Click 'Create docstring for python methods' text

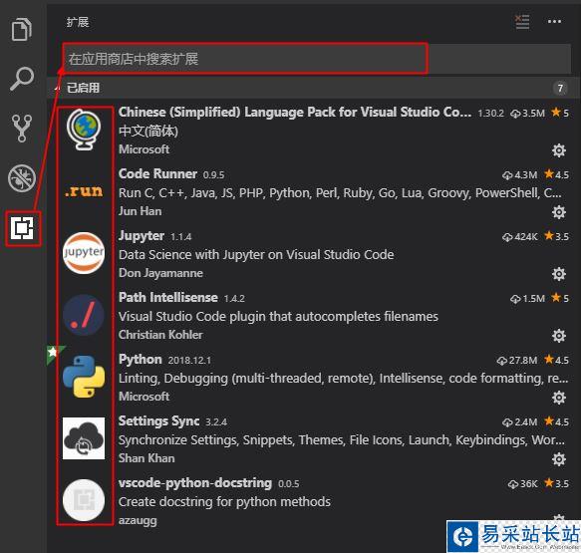point(224,502)
